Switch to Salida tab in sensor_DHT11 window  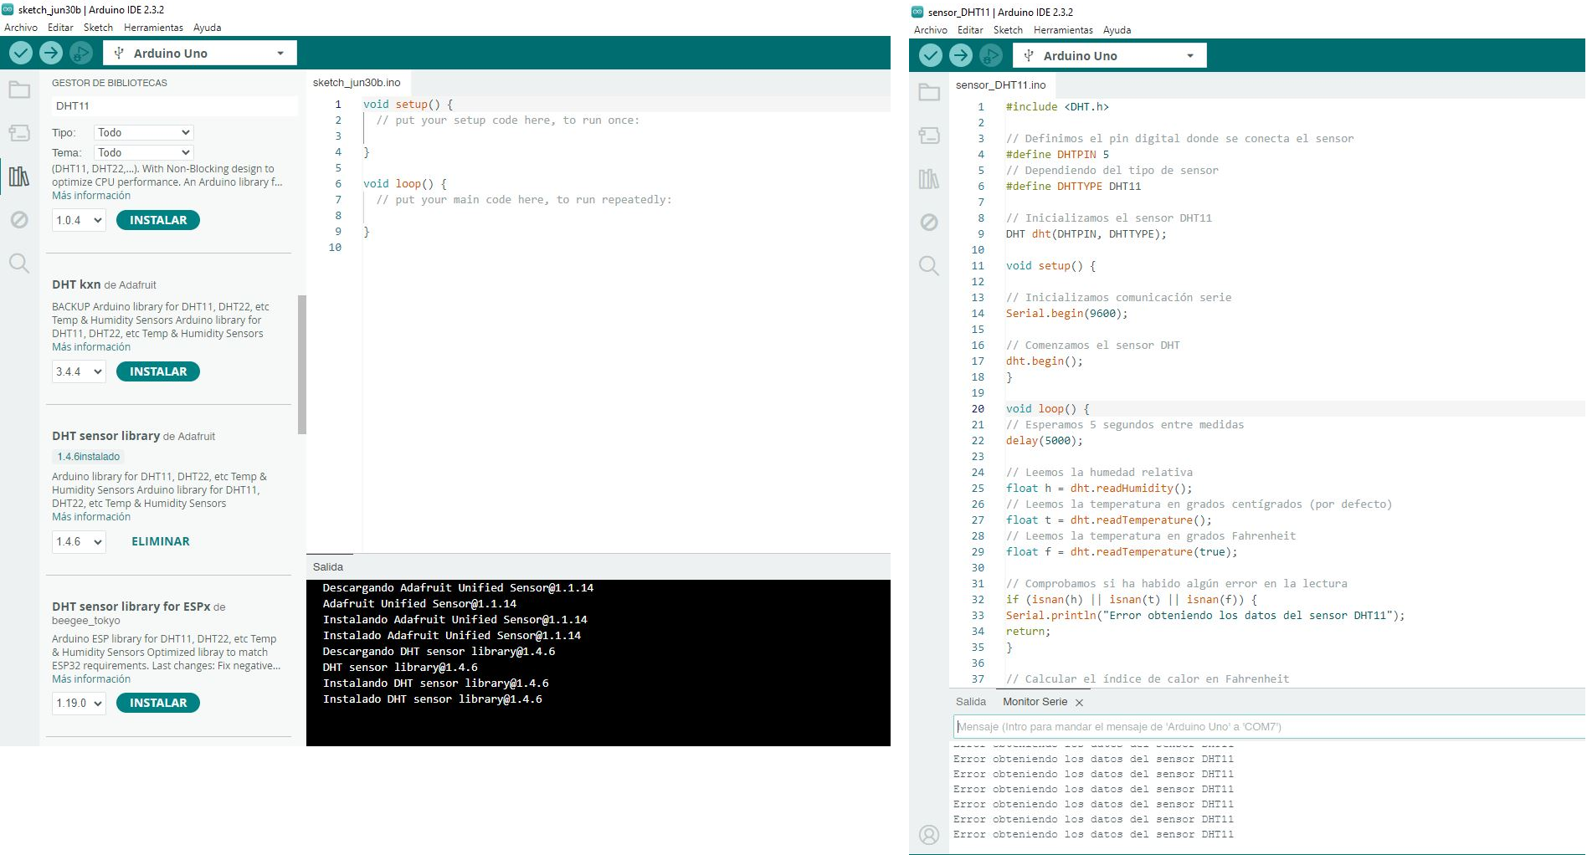971,702
